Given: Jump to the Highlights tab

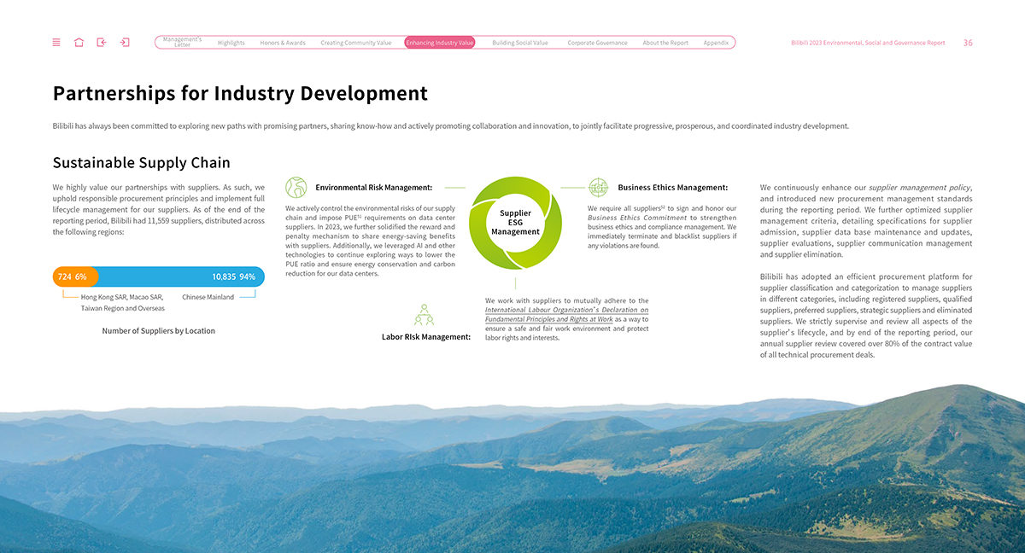Looking at the screenshot, I should 231,43.
